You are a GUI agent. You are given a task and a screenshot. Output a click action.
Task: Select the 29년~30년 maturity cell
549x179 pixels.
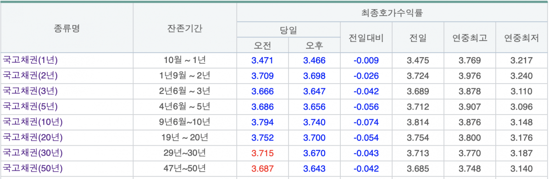click(185, 153)
